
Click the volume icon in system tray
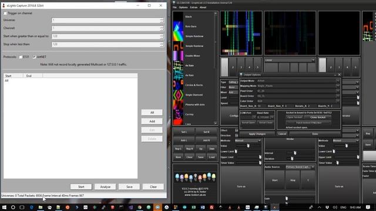(335, 207)
